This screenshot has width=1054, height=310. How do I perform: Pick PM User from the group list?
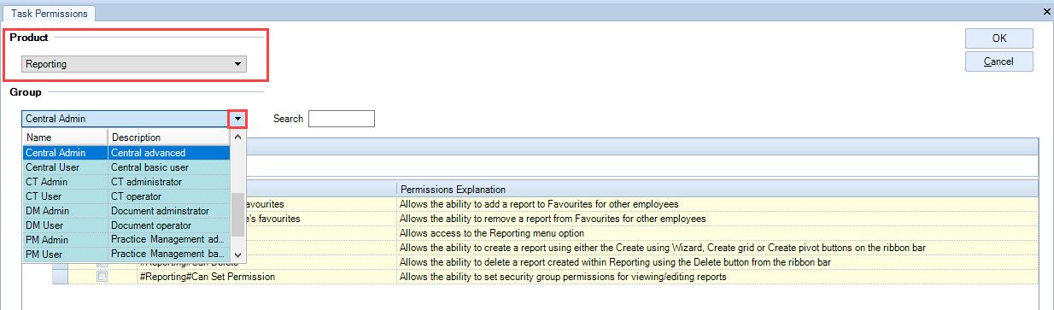tap(126, 254)
